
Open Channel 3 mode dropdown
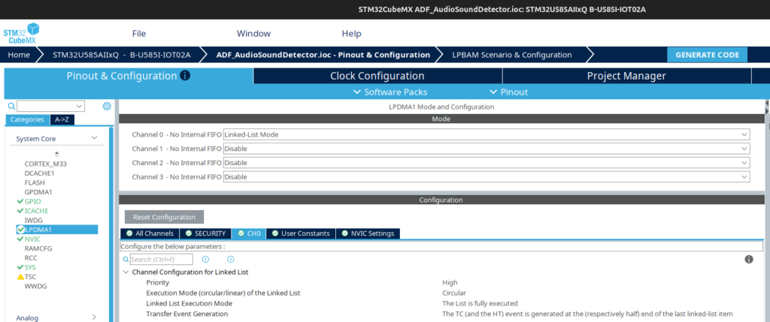point(486,177)
